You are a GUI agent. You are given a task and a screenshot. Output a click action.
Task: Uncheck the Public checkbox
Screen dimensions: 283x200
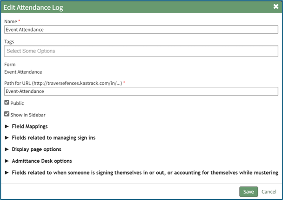[7, 103]
